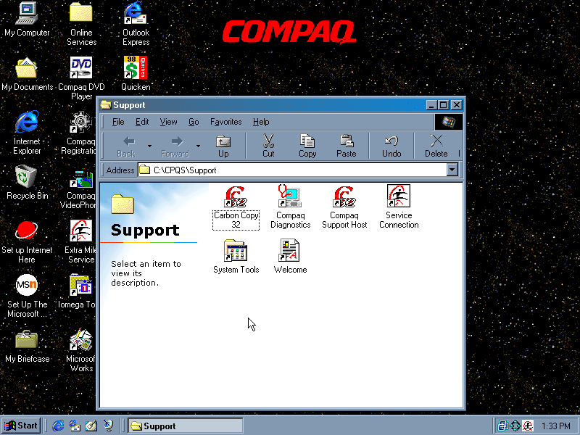The image size is (580, 435).
Task: Select the Set up Internet Here icon
Action: 27,241
